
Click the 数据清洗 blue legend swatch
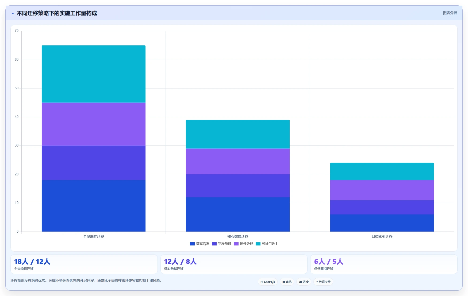[192, 244]
